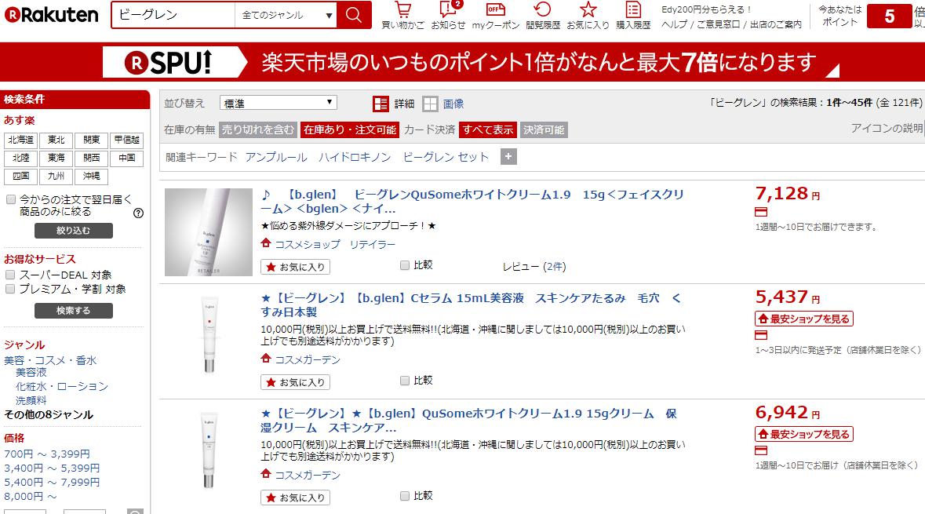
Task: Filter price 3,400円 ～ 5,399円
Action: 52,468
